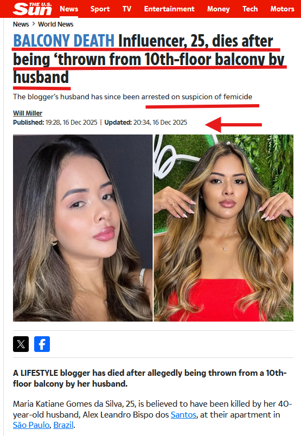Follow the Brazil hyperlink
The image size is (301, 436).
63,425
